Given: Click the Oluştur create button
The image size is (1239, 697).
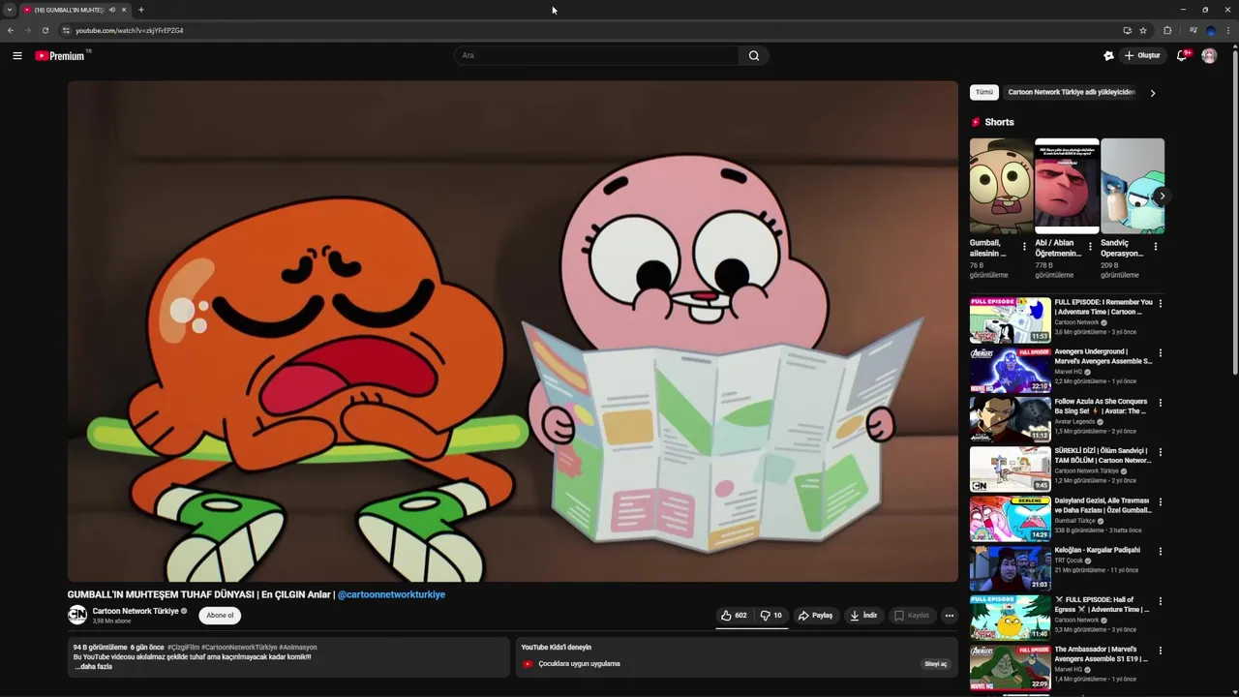Looking at the screenshot, I should (x=1142, y=55).
